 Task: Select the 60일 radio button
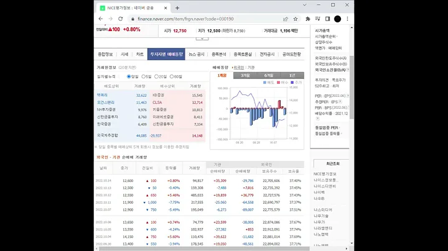172,76
